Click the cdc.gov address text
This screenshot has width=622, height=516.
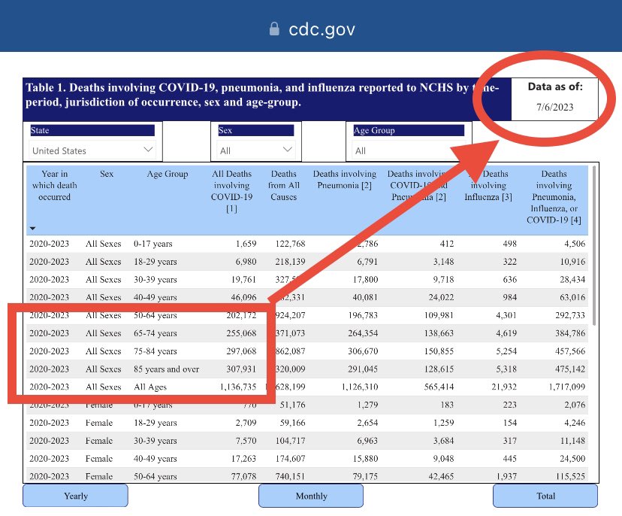[x=322, y=29]
